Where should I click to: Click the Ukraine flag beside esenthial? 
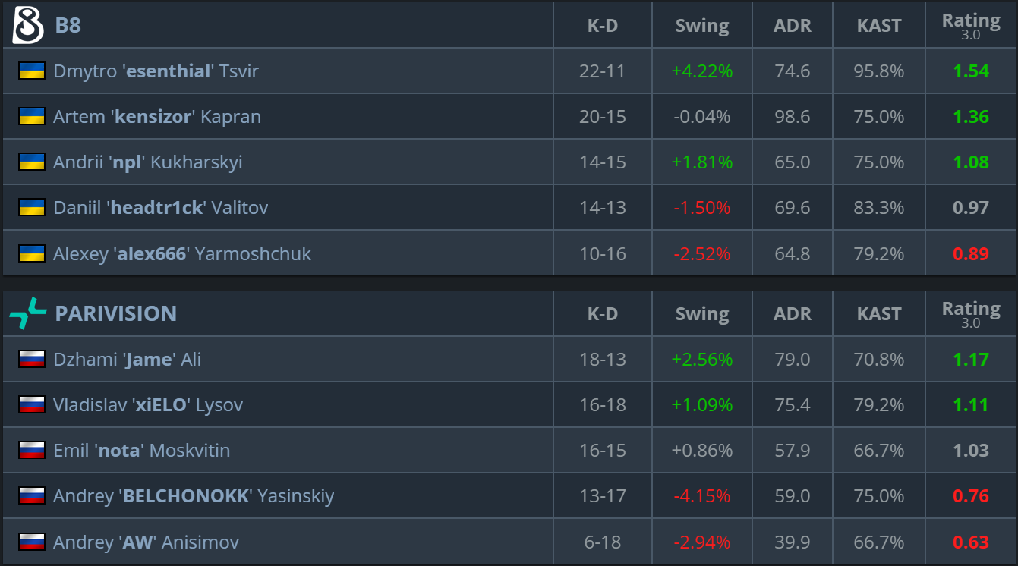31,71
